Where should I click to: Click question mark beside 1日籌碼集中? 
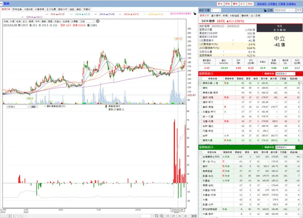[233, 40]
